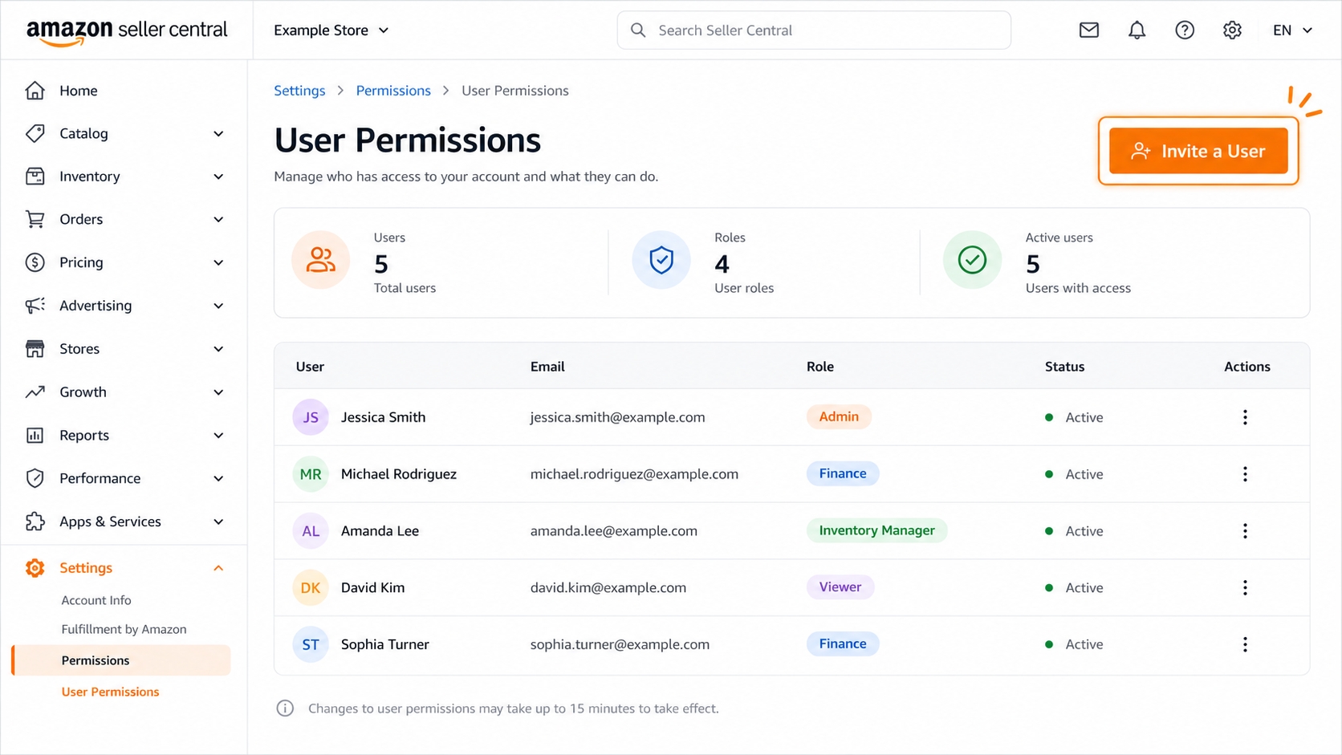Image resolution: width=1342 pixels, height=755 pixels.
Task: Click Permissions breadcrumb link
Action: click(393, 91)
